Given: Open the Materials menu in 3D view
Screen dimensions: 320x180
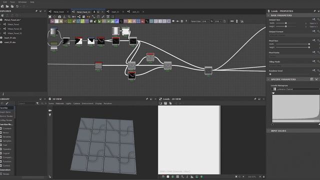Looking at the screenshot, I should [x=60, y=103].
